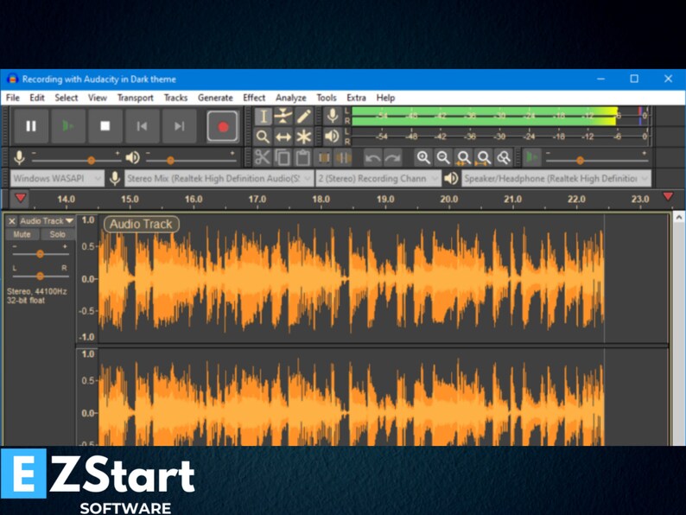This screenshot has height=515, width=686.
Task: Click the recording level meter bar
Action: coord(499,116)
